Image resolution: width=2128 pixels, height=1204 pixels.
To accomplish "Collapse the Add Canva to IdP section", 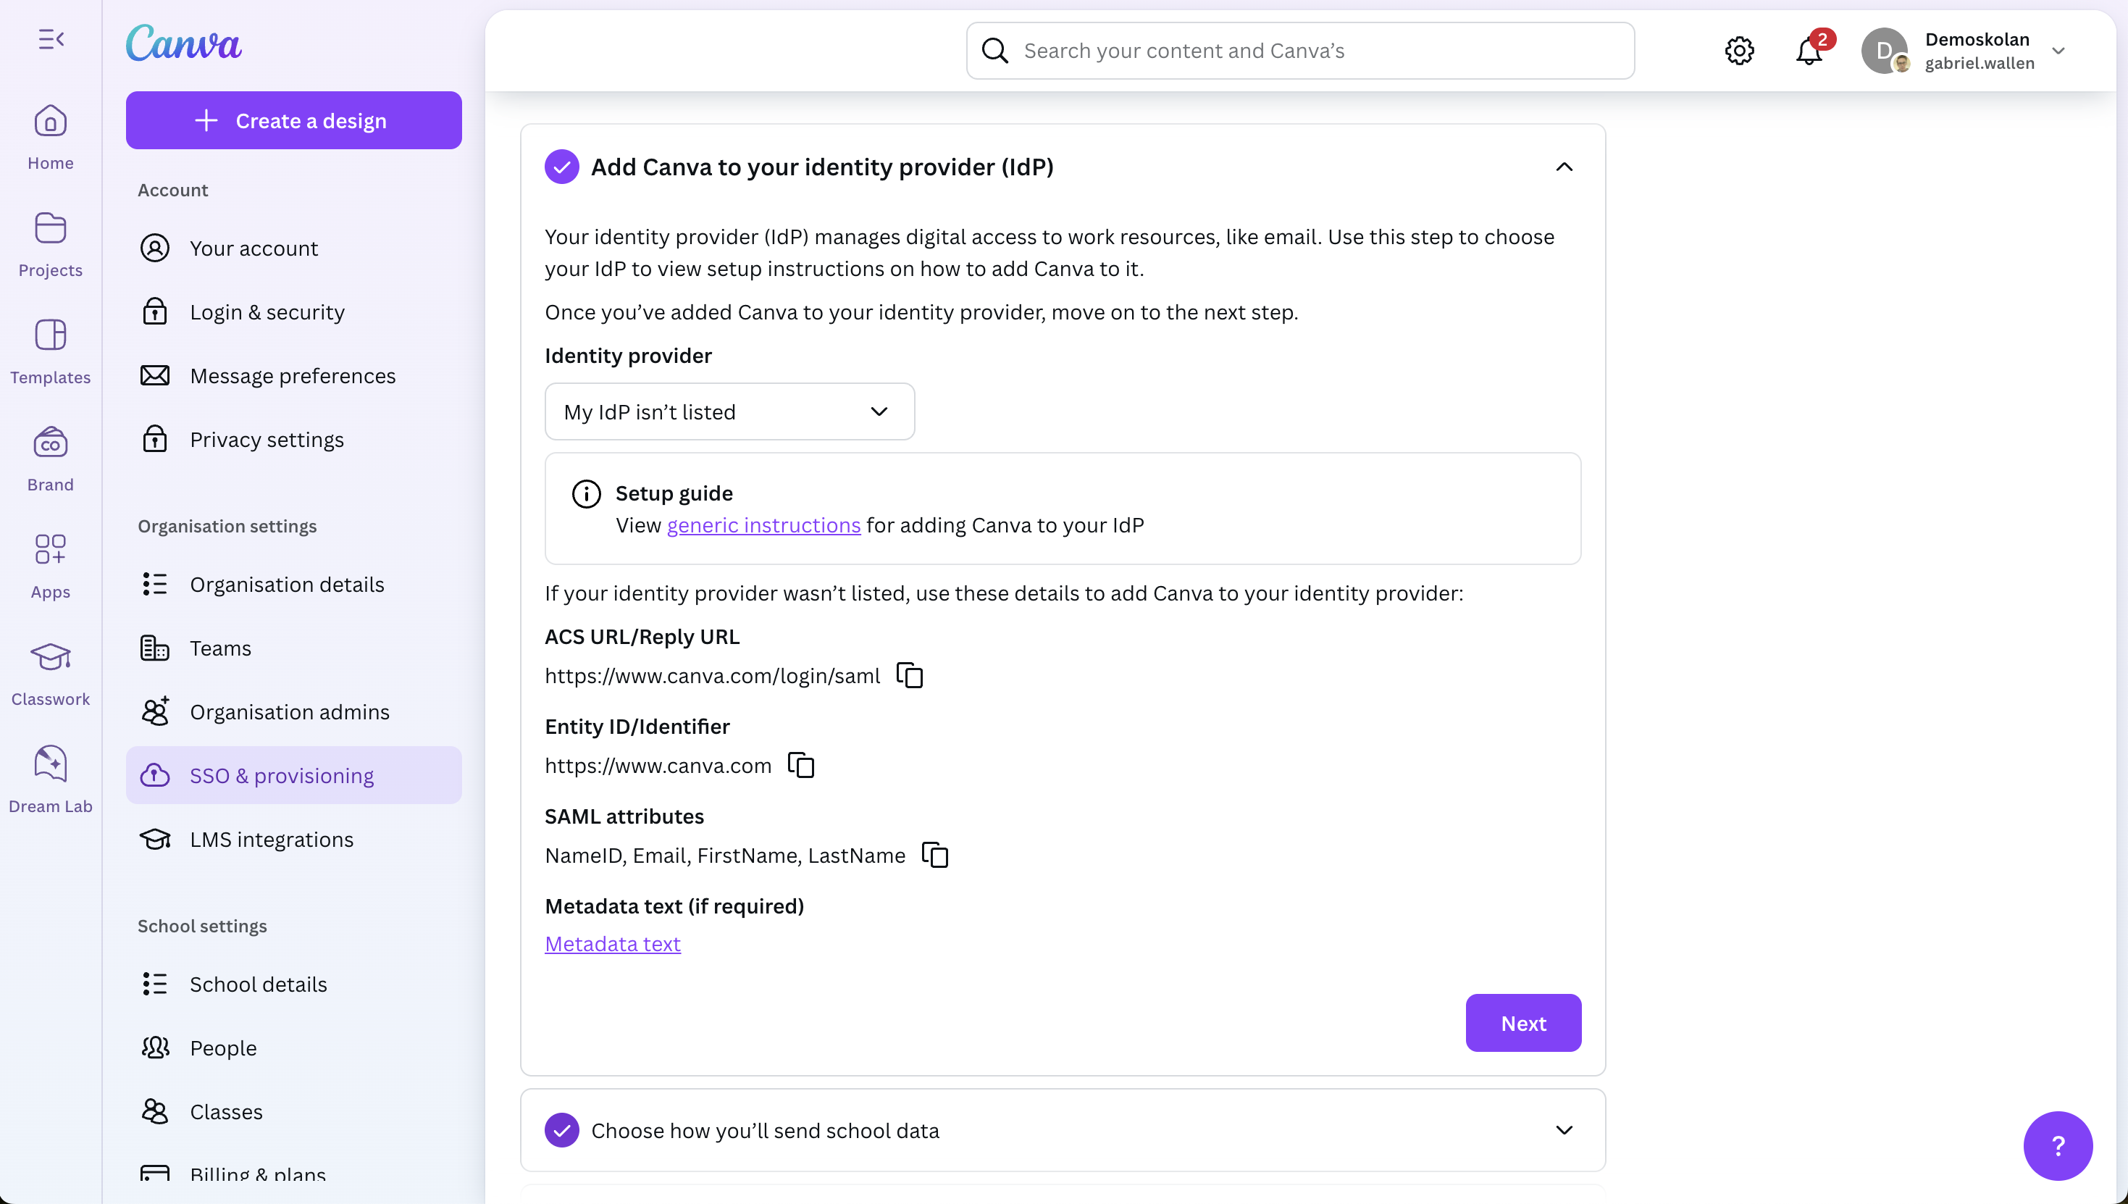I will [x=1563, y=167].
